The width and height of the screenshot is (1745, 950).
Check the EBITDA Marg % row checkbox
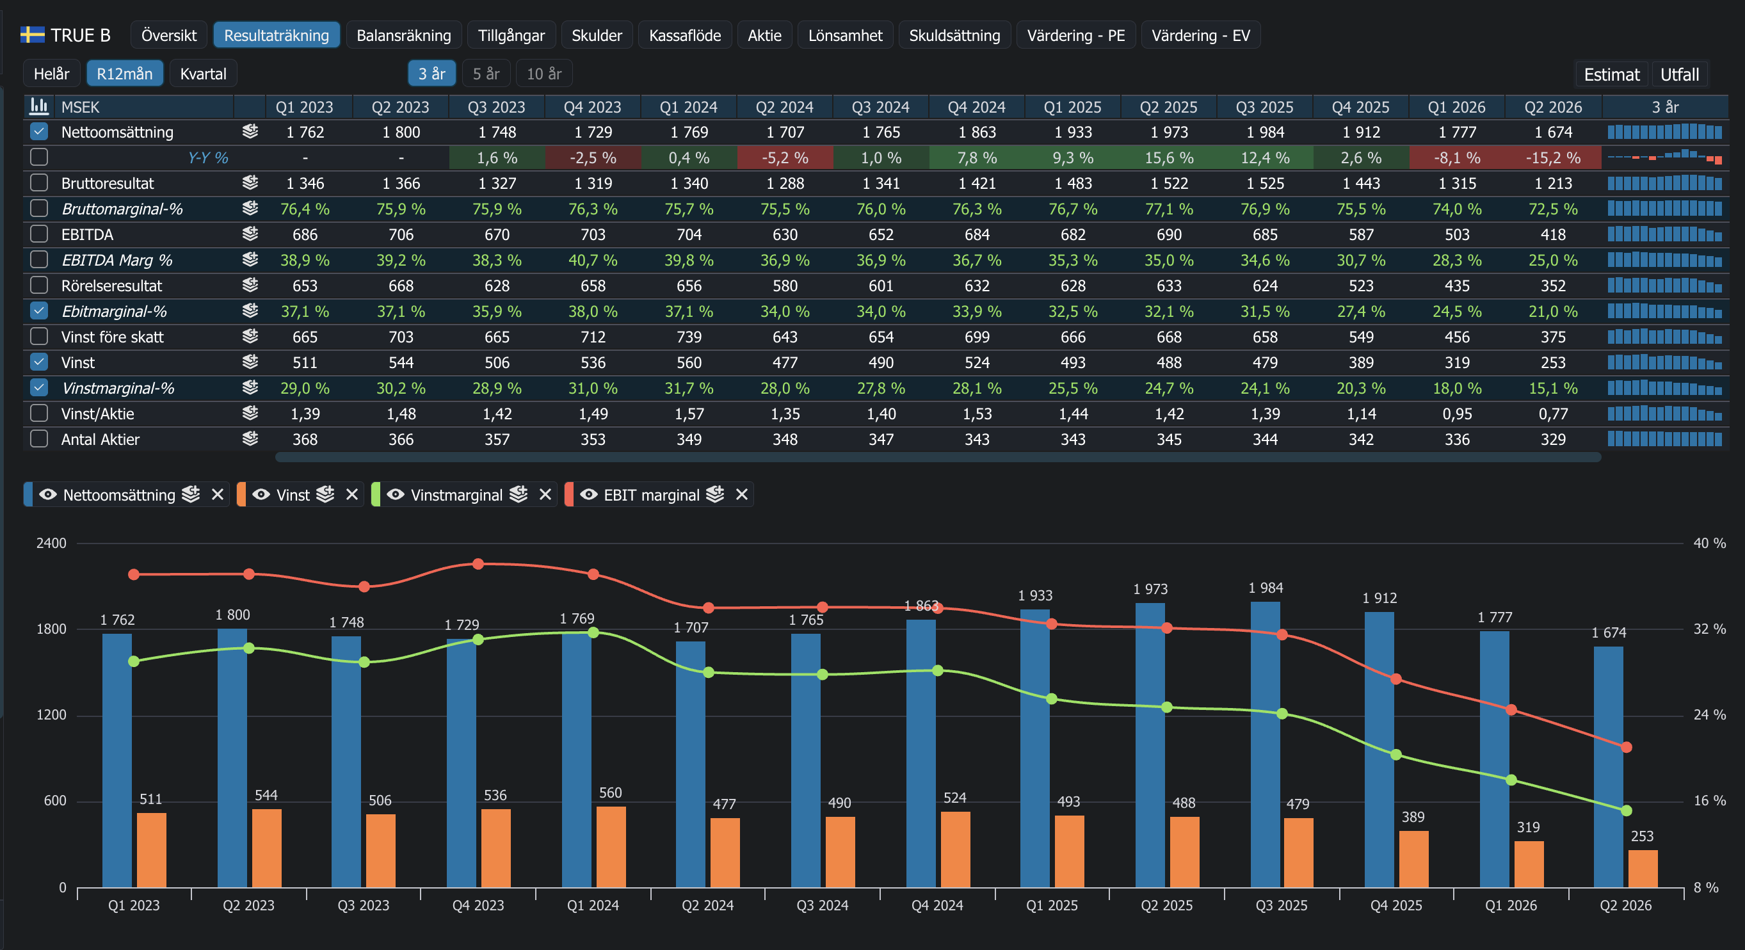[39, 259]
